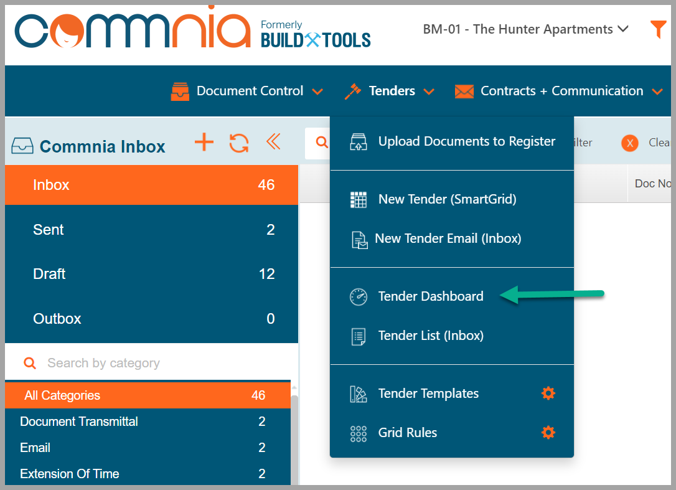Click the Tenders menu label
This screenshot has height=490, width=676.
click(x=392, y=91)
